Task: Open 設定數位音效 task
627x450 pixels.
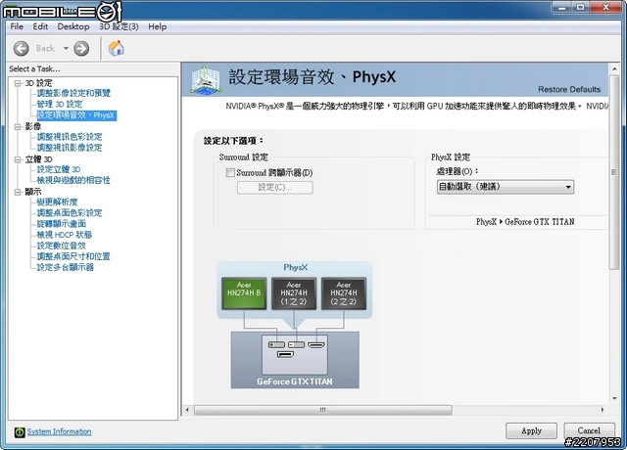Action: 62,246
